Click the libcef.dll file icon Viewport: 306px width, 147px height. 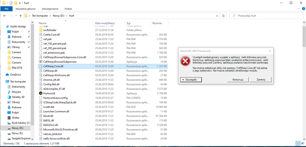tap(41, 116)
